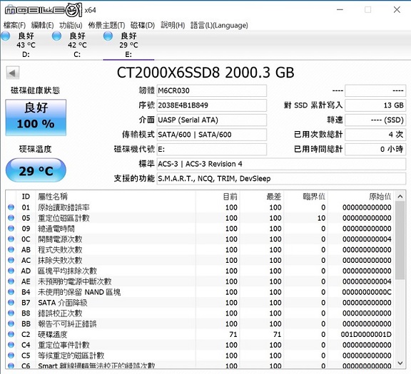The width and height of the screenshot is (411, 374).
Task: Click the status dot for attribute B4 NAND row
Action: click(x=11, y=292)
